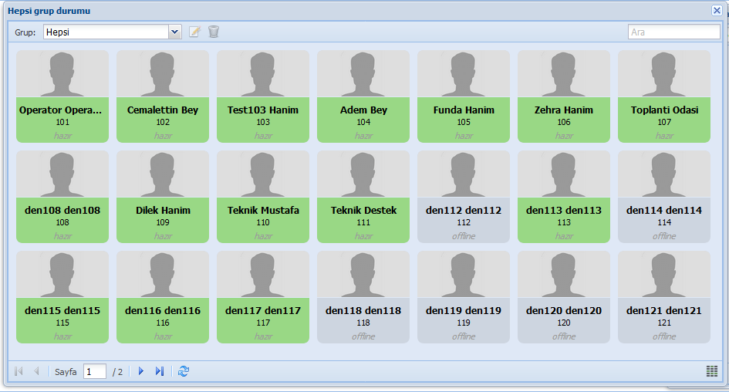Select the Teknik Destek 111 card

pyautogui.click(x=363, y=197)
